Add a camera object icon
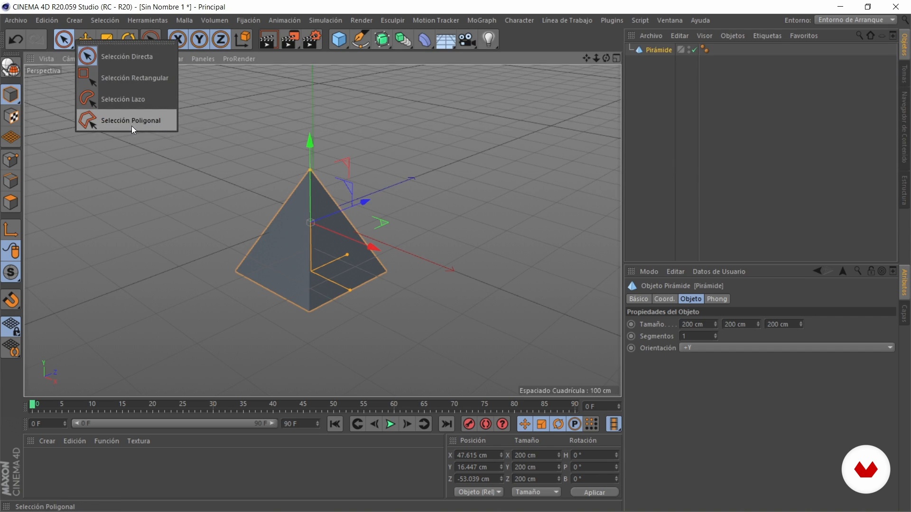 click(x=467, y=39)
